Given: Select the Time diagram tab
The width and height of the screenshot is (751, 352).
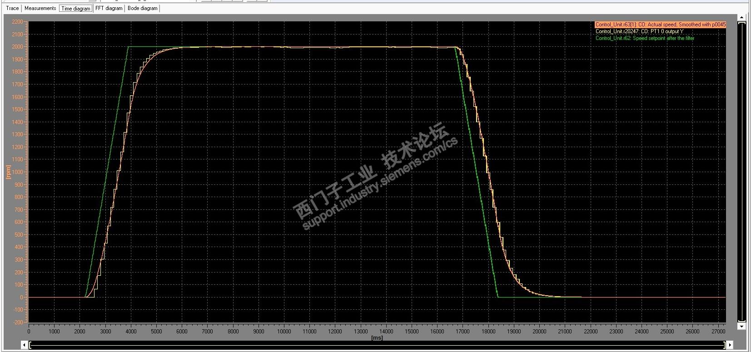Looking at the screenshot, I should [76, 8].
